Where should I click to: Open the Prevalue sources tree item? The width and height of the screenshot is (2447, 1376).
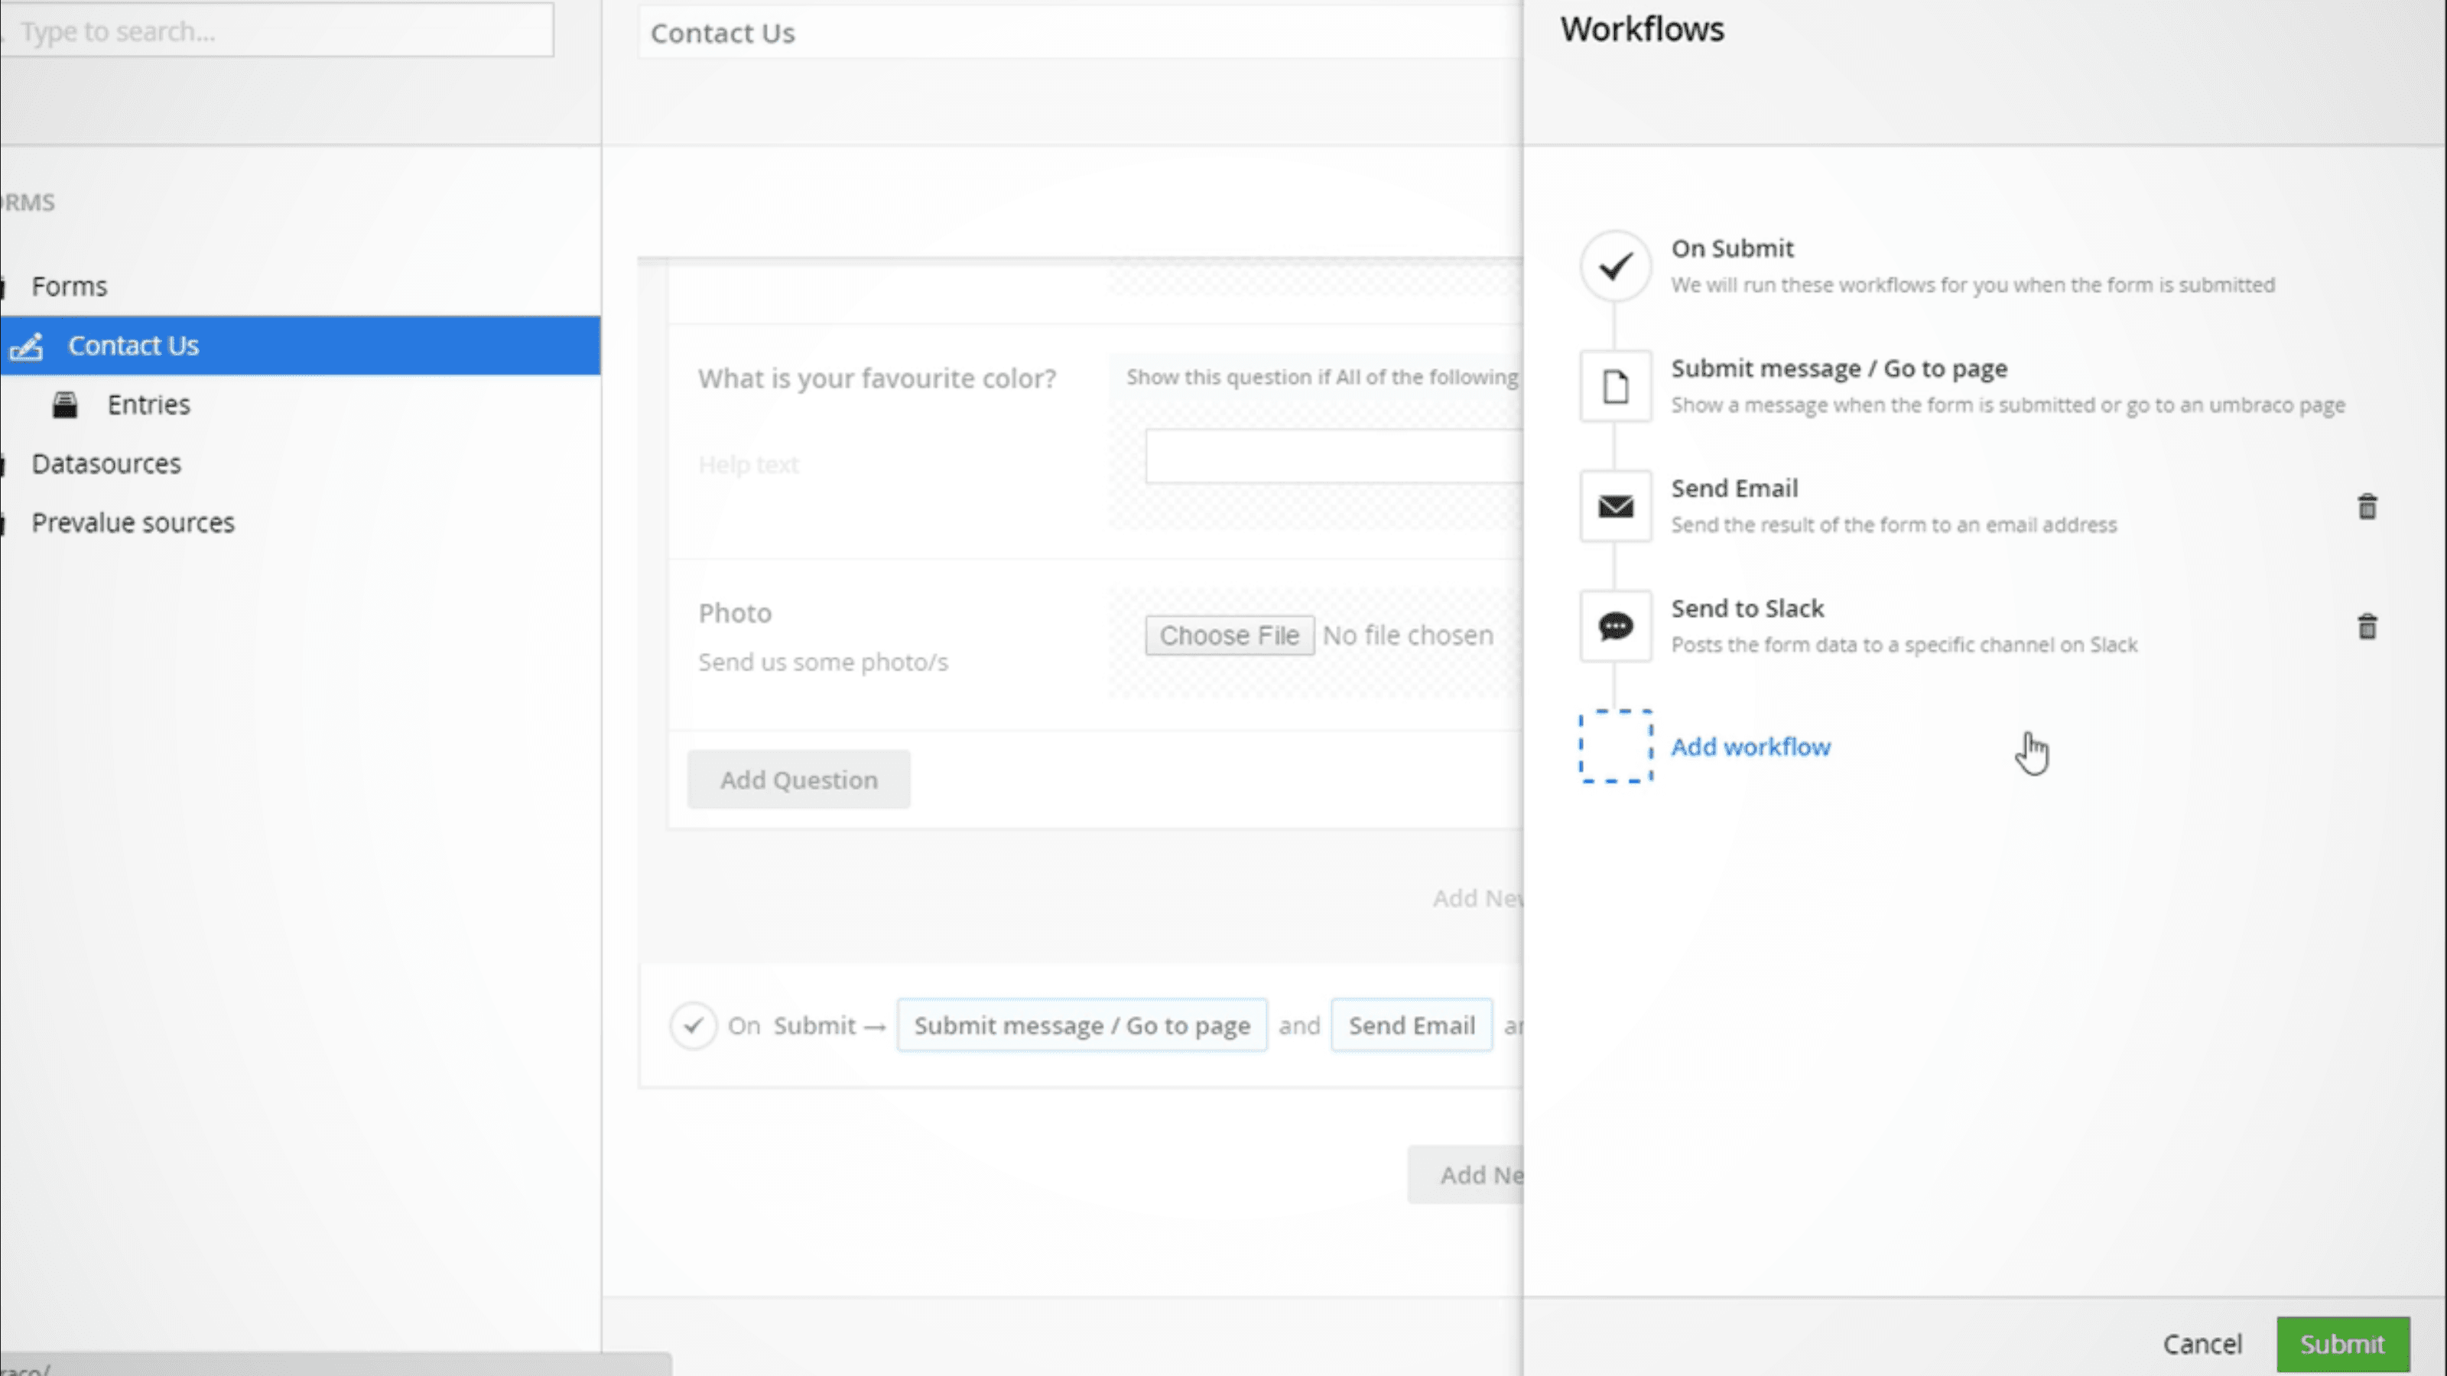[133, 522]
